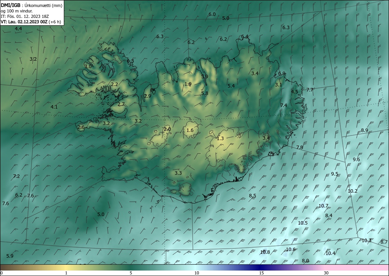
Task: Pick the 6.9 value on the east coast
Action: [x=282, y=74]
